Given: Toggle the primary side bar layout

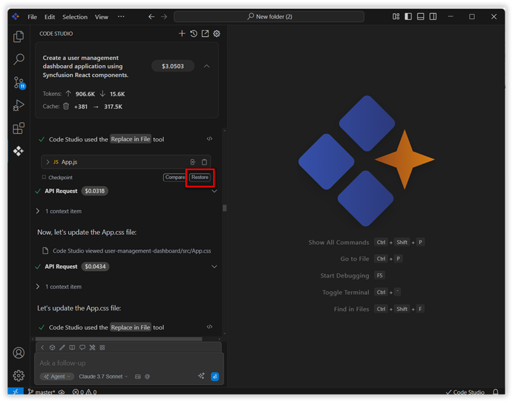Looking at the screenshot, I should pos(408,16).
